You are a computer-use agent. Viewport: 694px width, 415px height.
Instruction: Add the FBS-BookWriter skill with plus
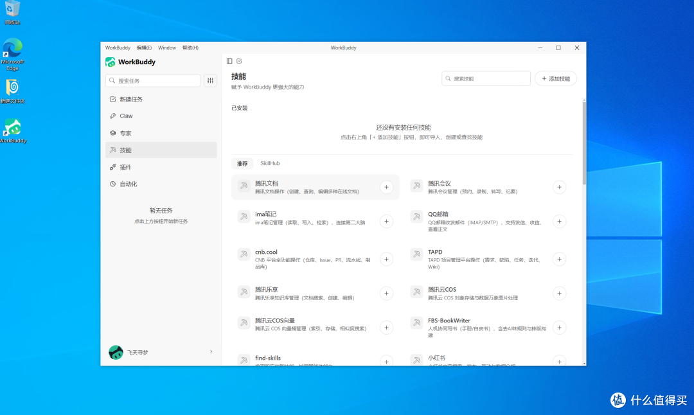pyautogui.click(x=560, y=328)
